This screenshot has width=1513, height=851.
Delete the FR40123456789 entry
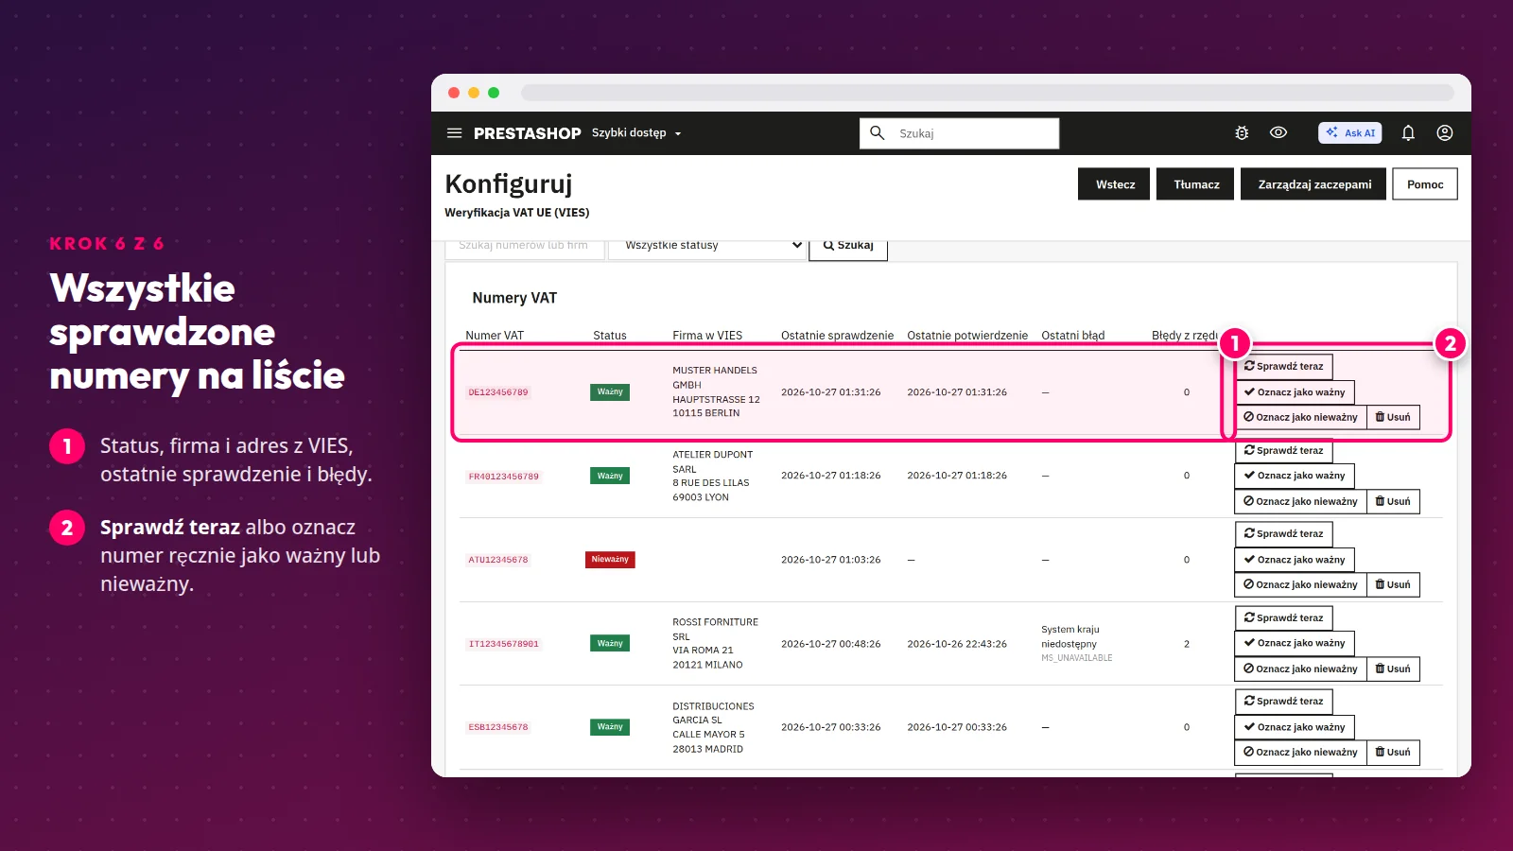click(x=1393, y=501)
